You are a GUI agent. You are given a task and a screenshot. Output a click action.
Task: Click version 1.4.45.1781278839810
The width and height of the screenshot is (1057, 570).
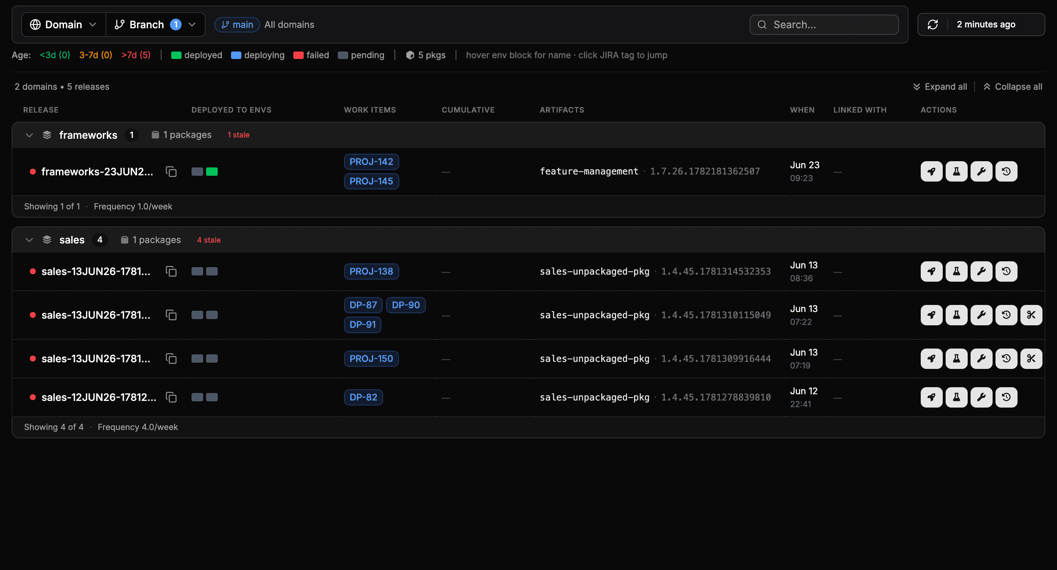pyautogui.click(x=716, y=398)
